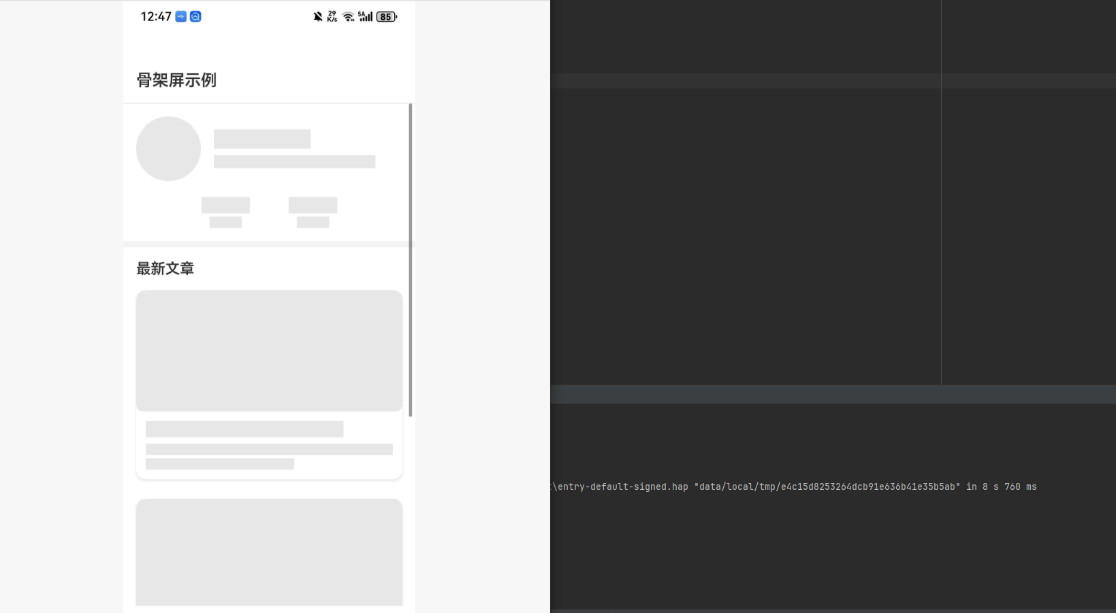Tap the blue magnifier notification icon
This screenshot has width=1116, height=613.
195,16
